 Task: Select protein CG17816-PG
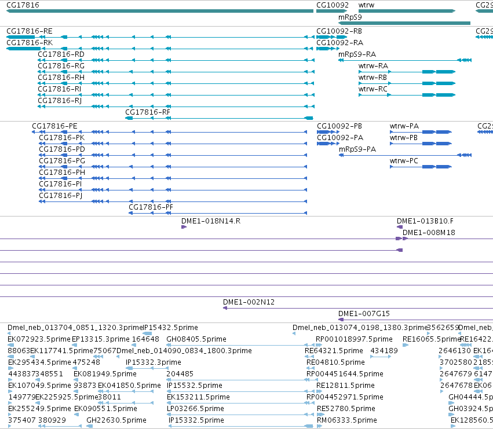coord(62,161)
